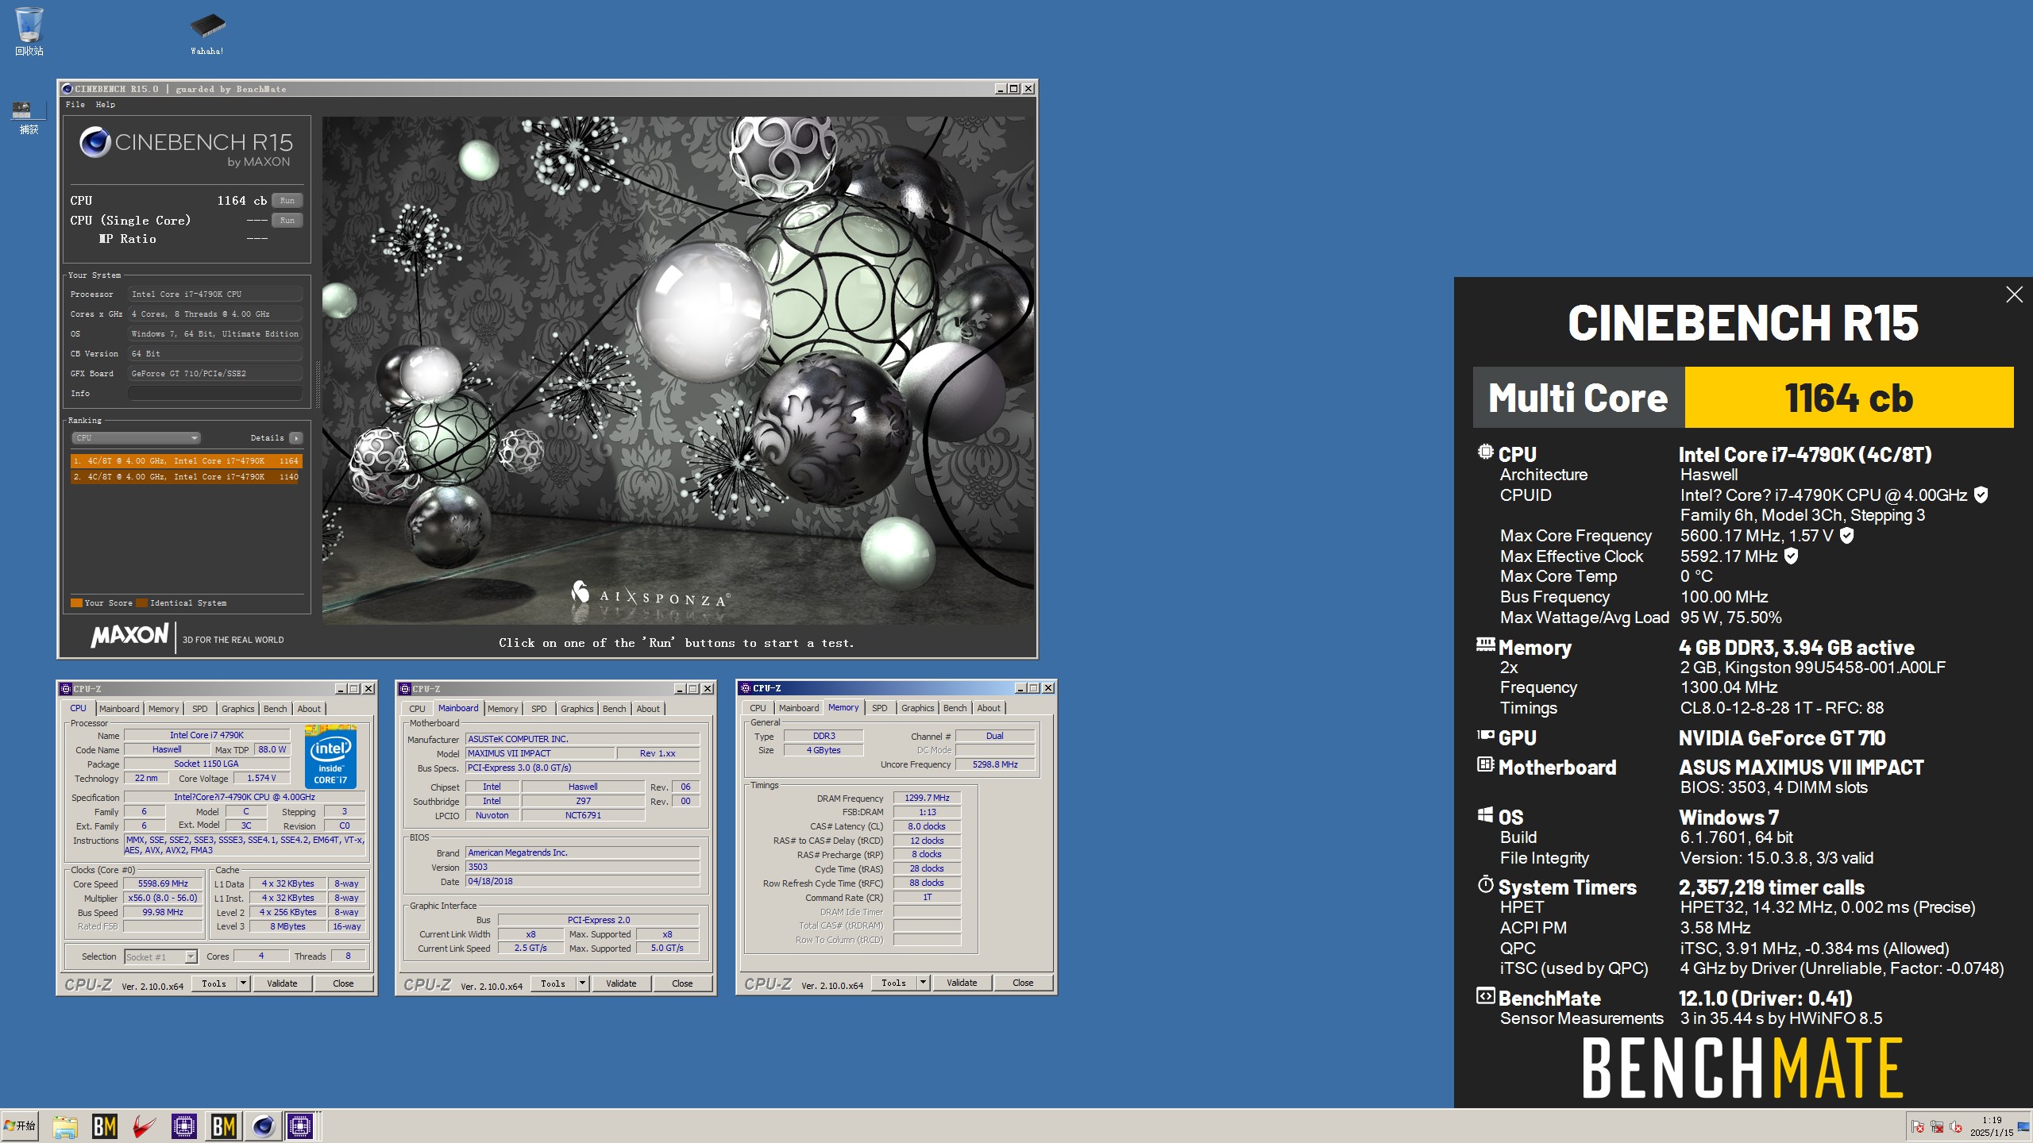This screenshot has height=1143, width=2033.
Task: Click the GFX Board GeForce GT 710 field
Action: 215,373
